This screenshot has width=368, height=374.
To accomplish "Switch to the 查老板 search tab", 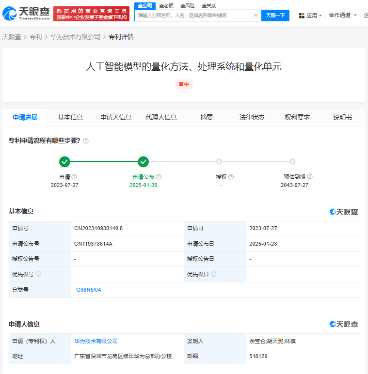I will (166, 5).
